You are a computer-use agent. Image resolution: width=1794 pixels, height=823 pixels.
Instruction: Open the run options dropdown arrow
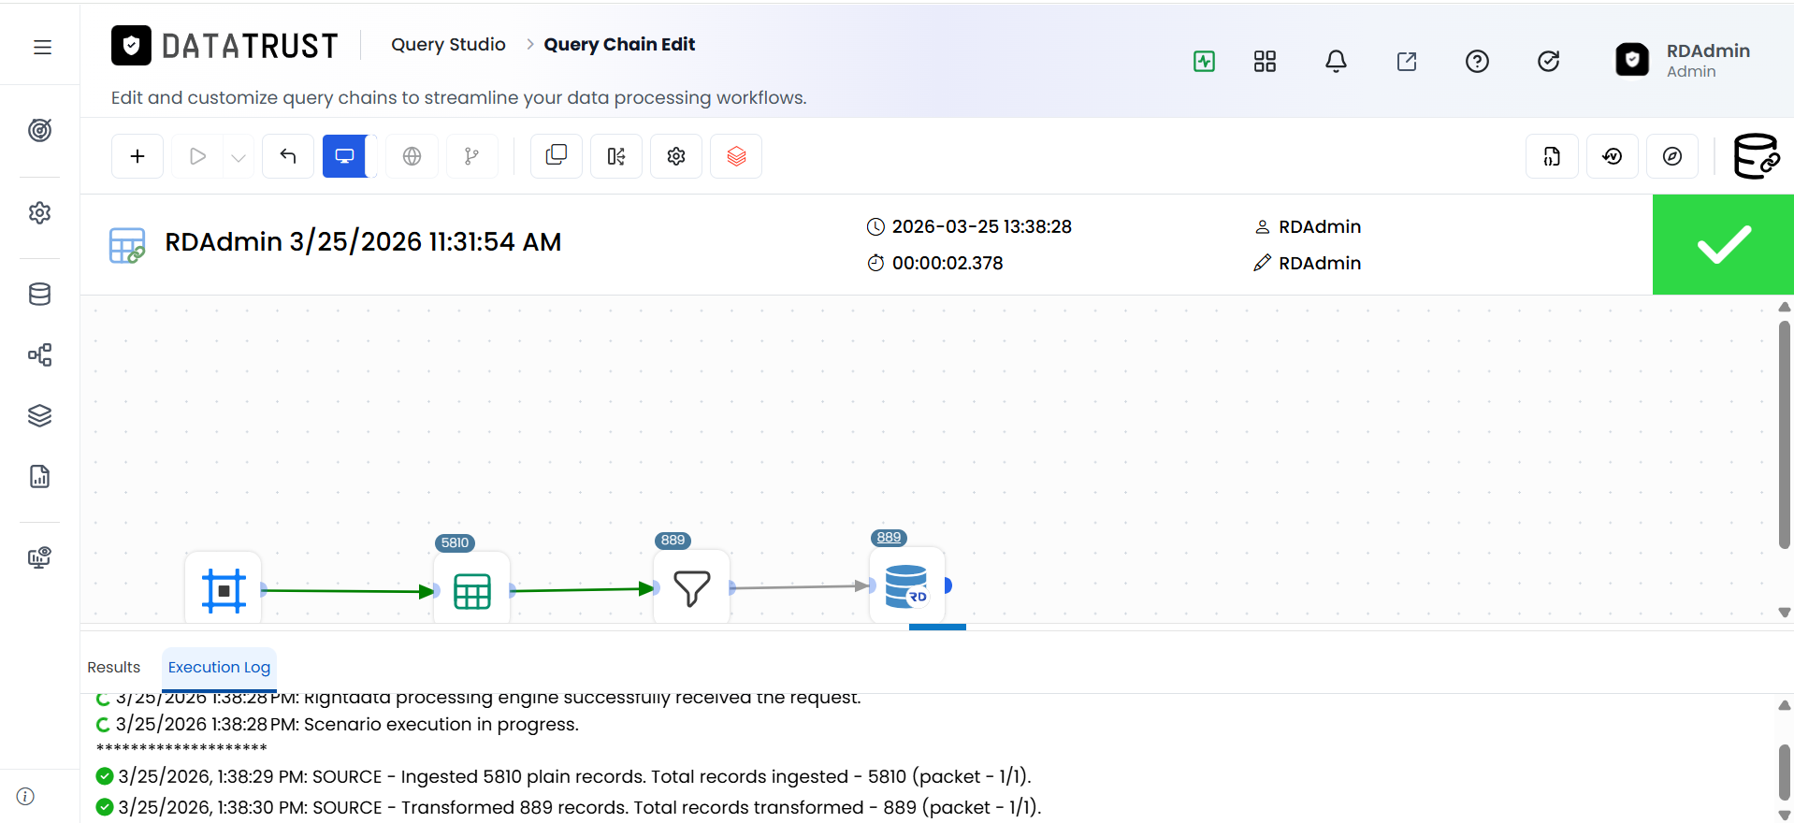coord(239,157)
